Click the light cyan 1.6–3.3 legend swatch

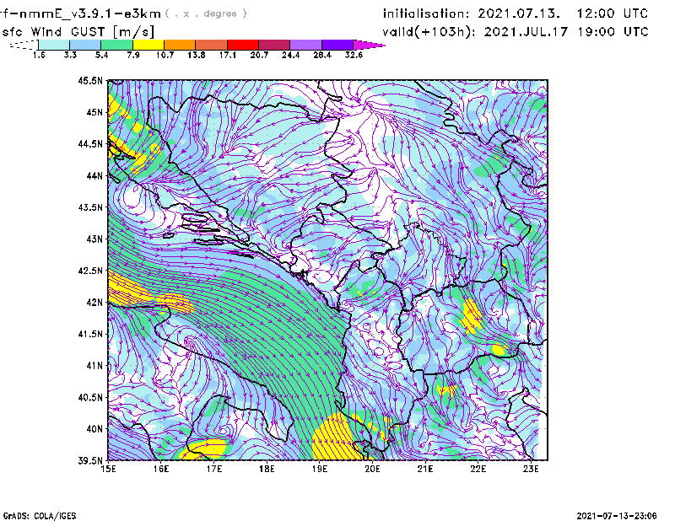(54, 45)
